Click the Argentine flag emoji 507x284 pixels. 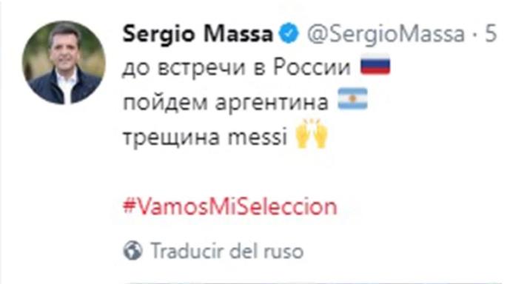pyautogui.click(x=353, y=99)
